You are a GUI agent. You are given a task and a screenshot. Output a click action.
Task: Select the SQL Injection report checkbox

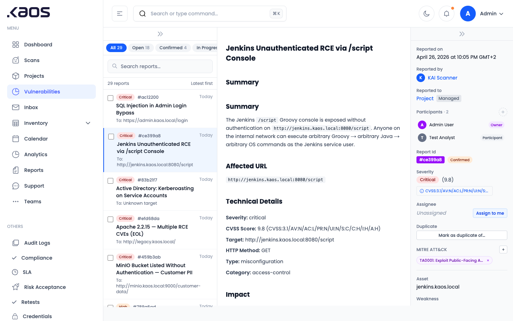pos(110,98)
